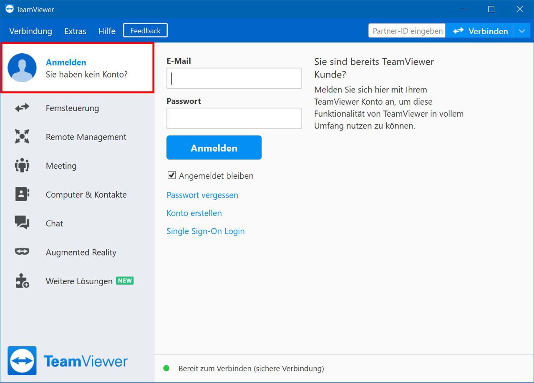Click the Feedback button

[x=145, y=30]
